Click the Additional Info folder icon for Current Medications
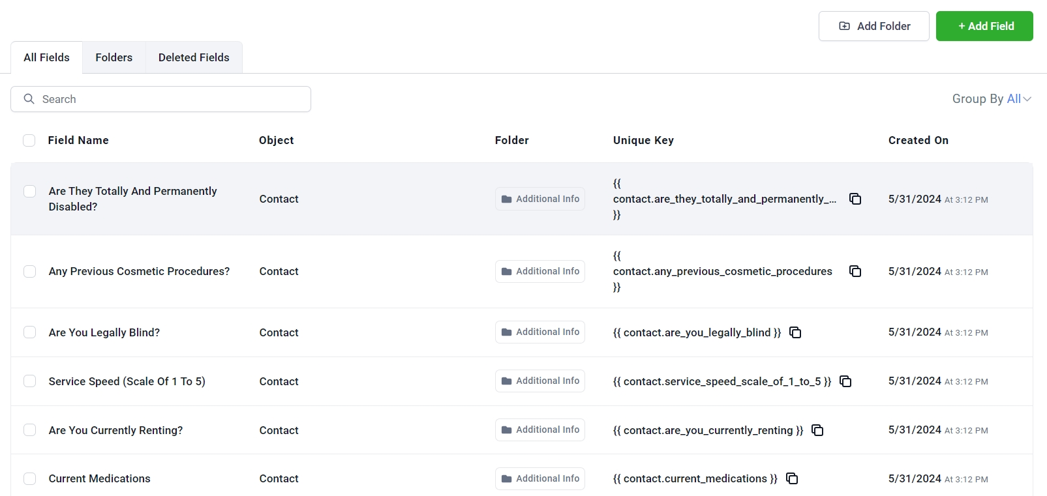This screenshot has height=496, width=1047. pyautogui.click(x=506, y=478)
